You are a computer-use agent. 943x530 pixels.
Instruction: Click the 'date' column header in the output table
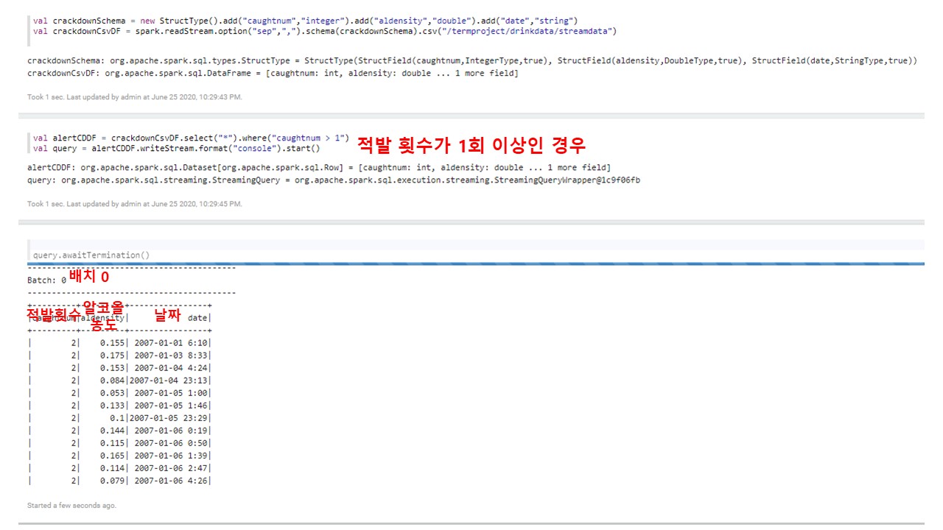tap(197, 318)
